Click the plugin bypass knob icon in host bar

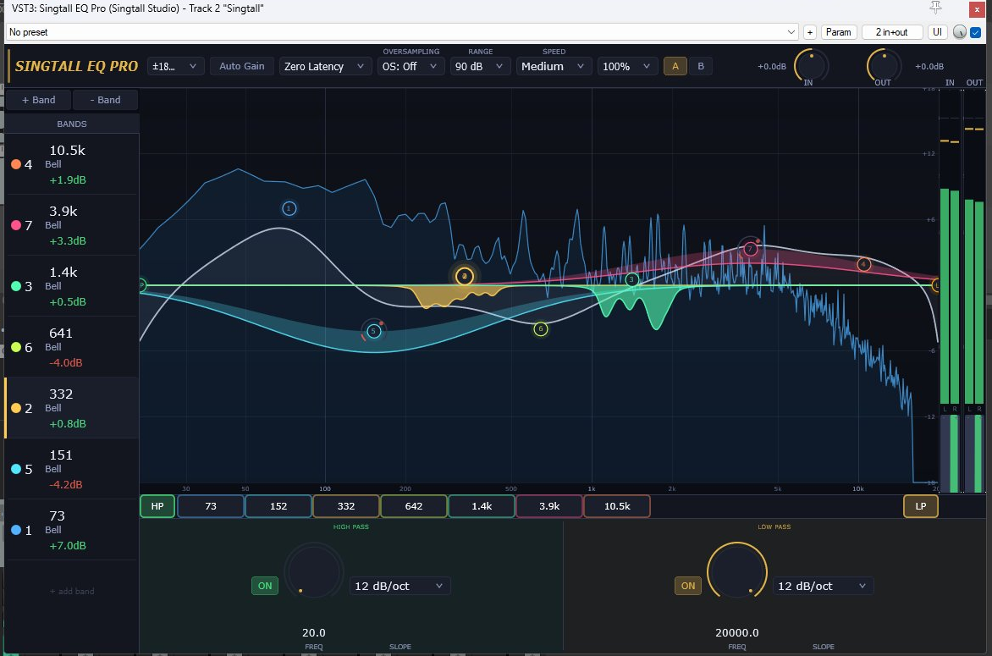tap(960, 32)
